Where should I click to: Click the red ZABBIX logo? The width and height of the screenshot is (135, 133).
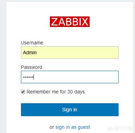point(70,22)
